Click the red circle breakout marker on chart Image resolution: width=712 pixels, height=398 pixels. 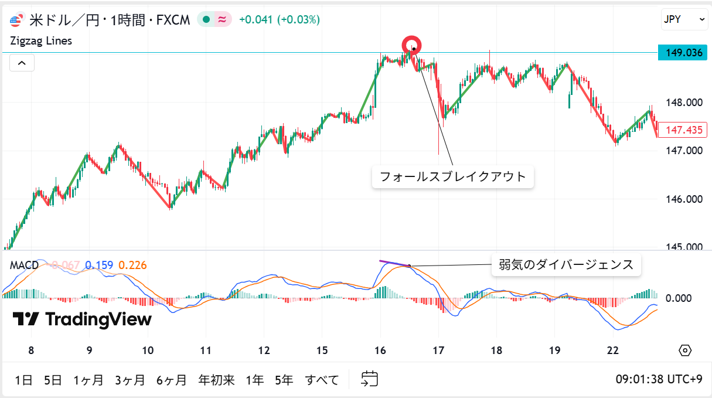[x=412, y=45]
